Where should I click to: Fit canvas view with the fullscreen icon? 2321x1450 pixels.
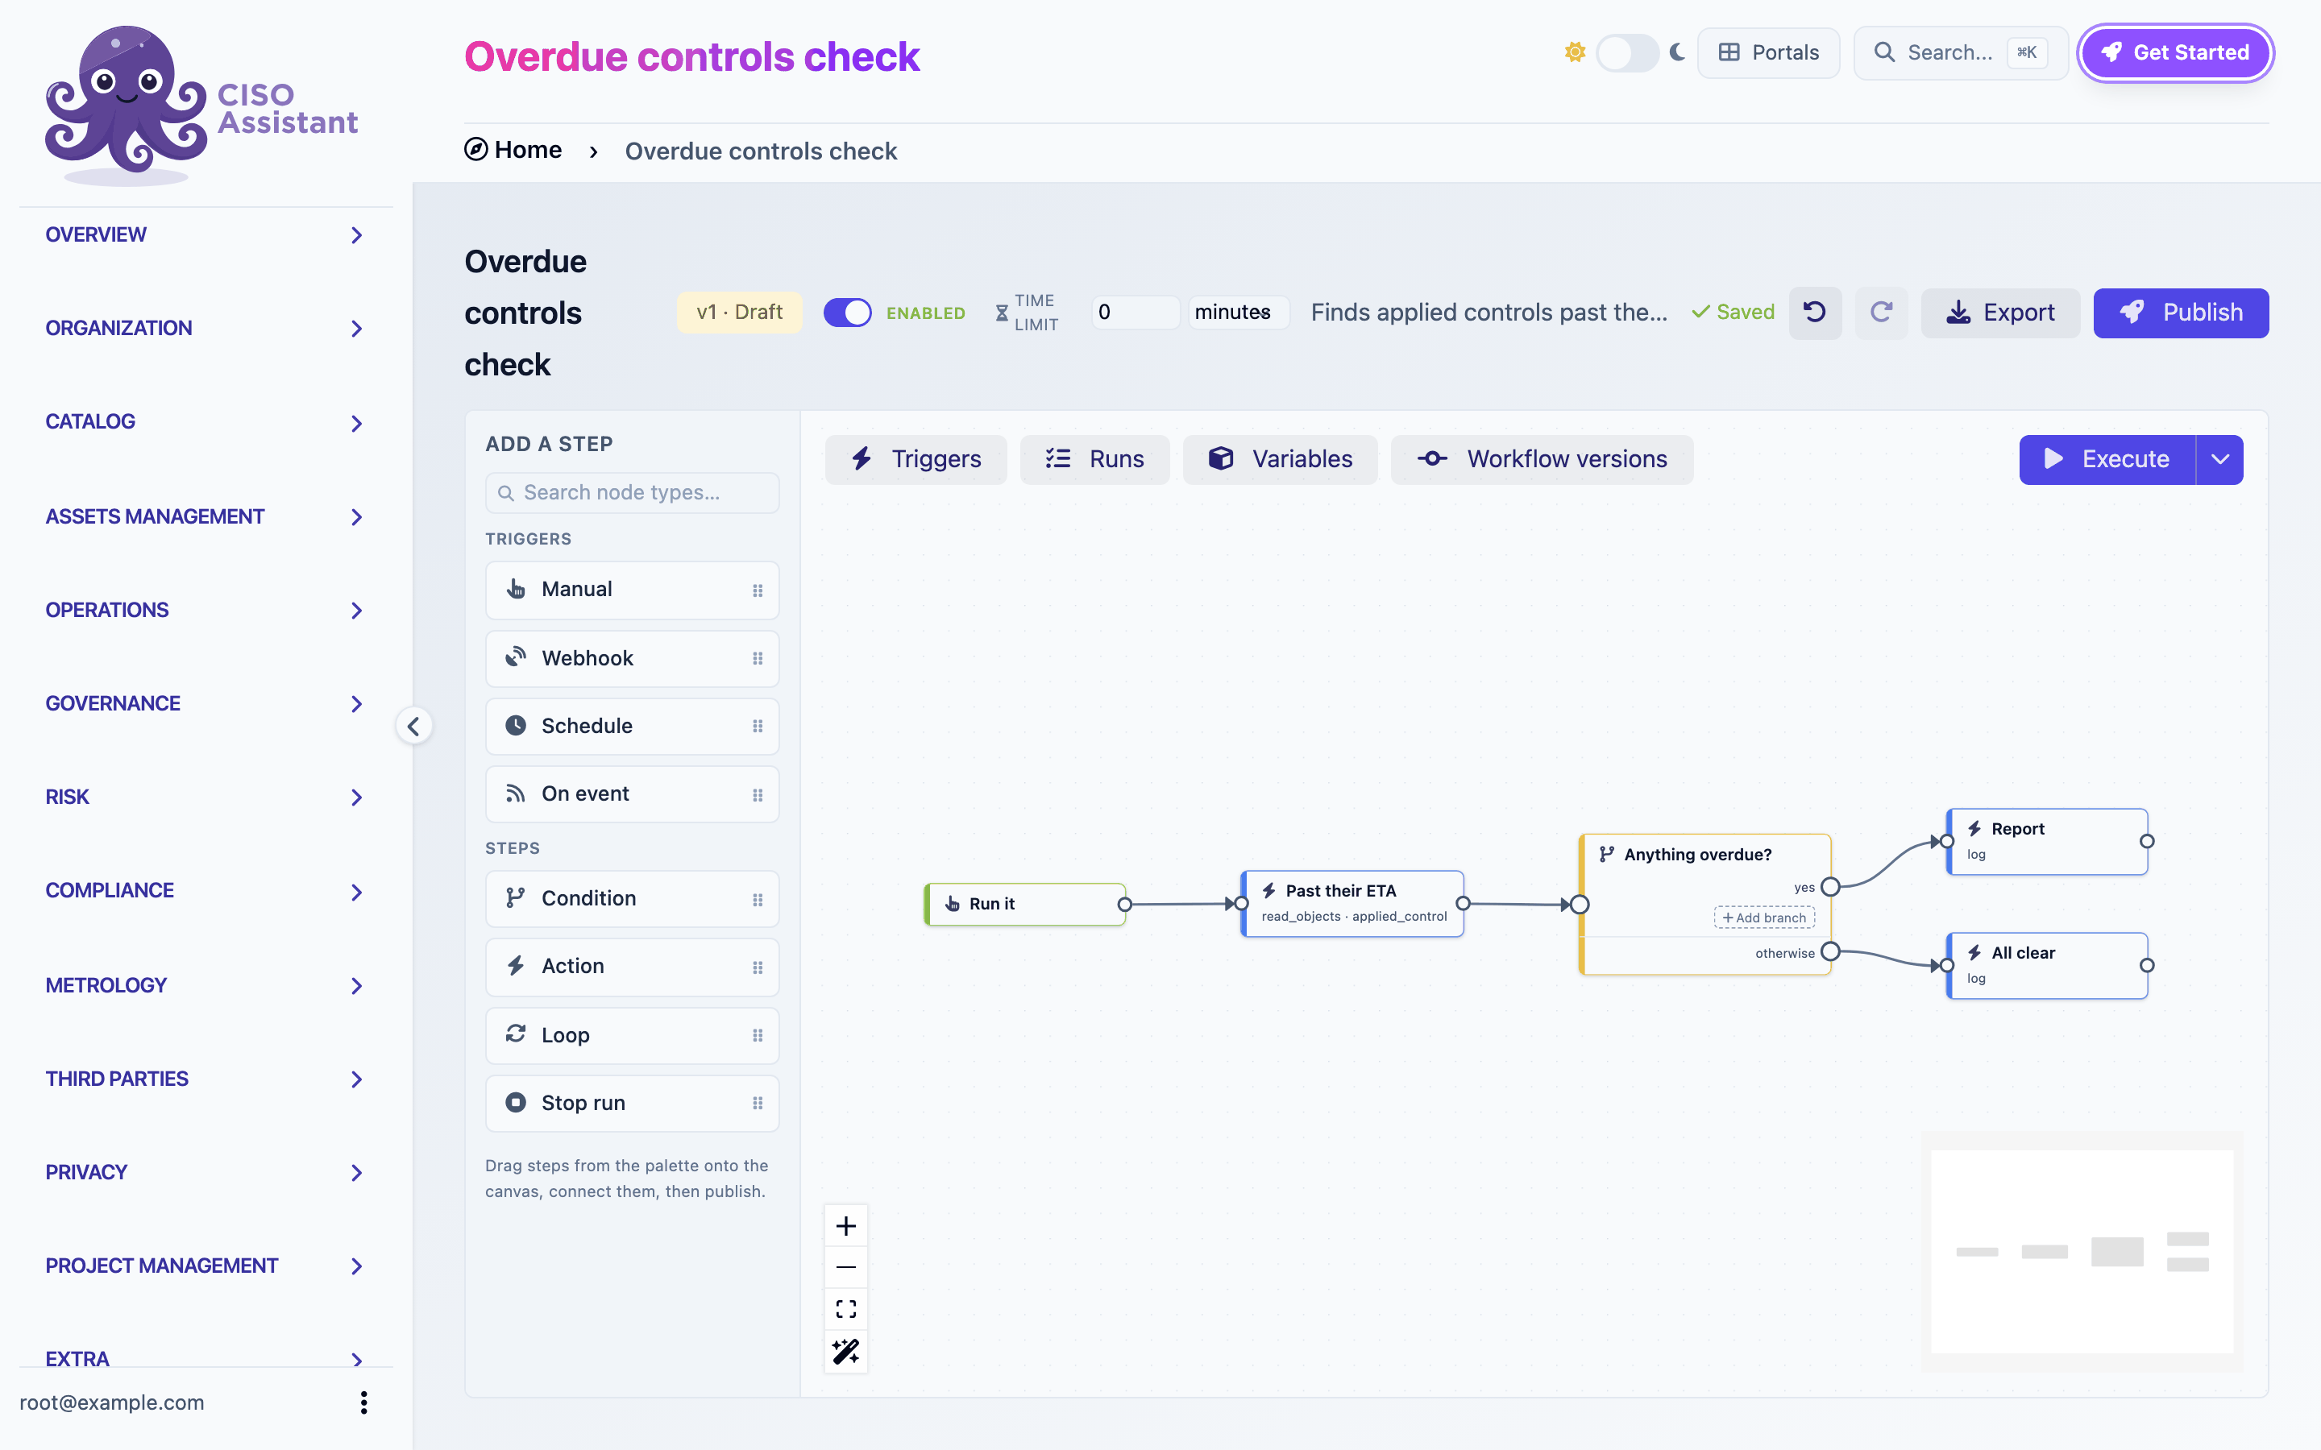(846, 1309)
